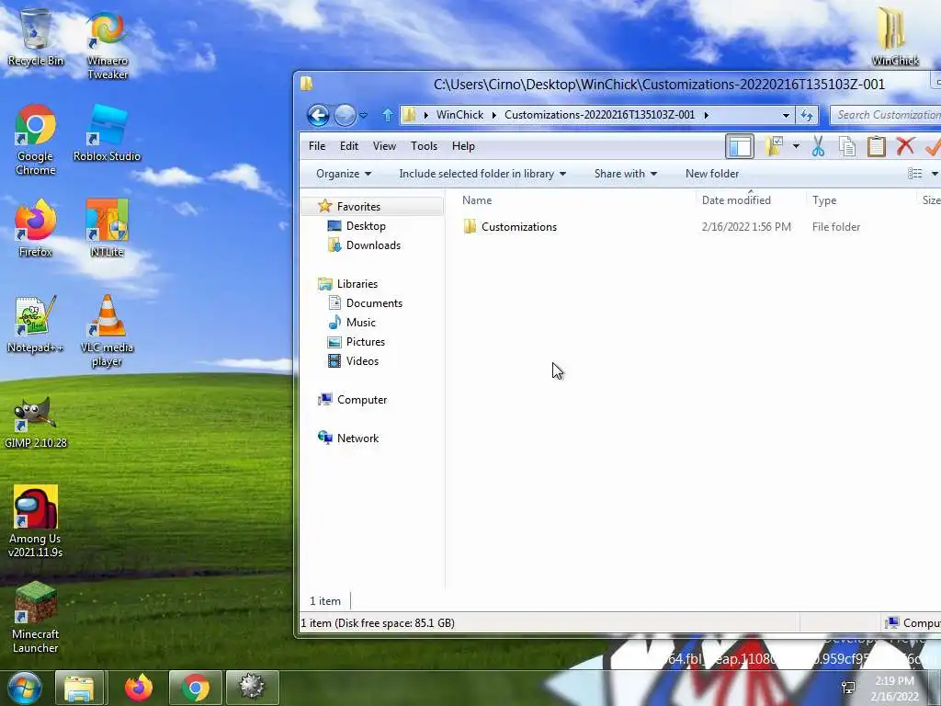Click the Firefox taskbar icon
Screen dimensions: 941x706
[139, 688]
